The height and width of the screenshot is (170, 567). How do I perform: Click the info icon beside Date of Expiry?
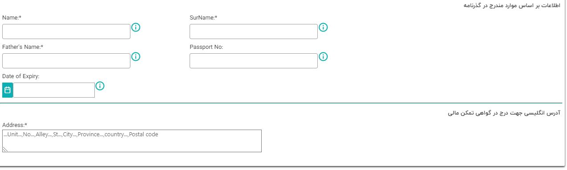100,86
